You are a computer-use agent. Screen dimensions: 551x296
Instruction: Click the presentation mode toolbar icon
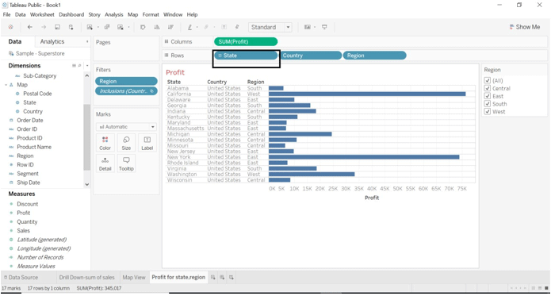(x=324, y=27)
